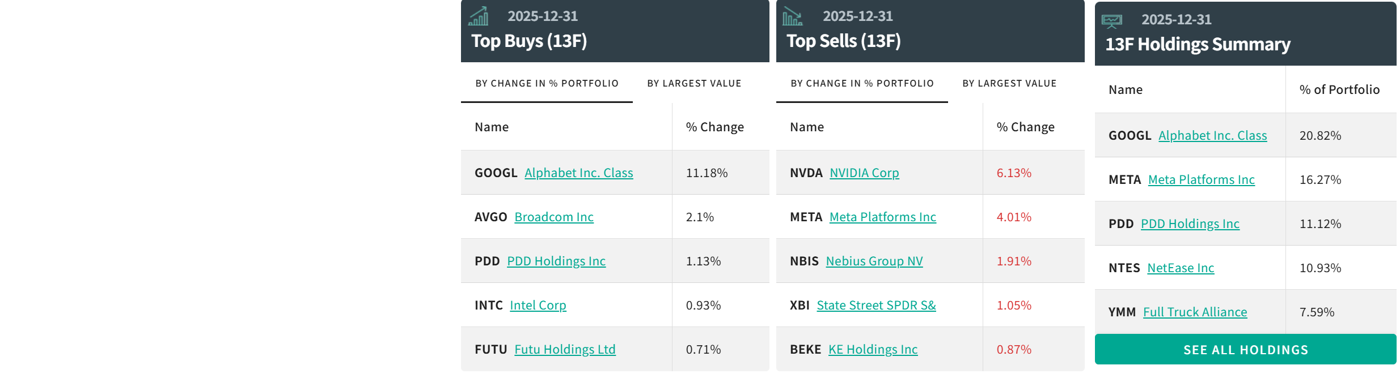This screenshot has width=1400, height=378.
Task: Click Nebius Group NV link
Action: [874, 261]
